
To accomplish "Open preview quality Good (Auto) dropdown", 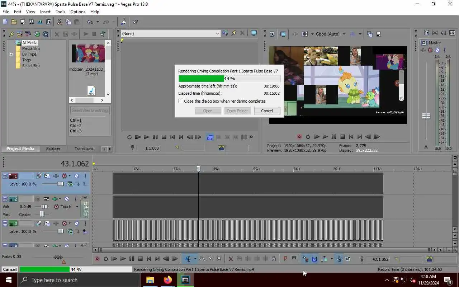I will (344, 34).
